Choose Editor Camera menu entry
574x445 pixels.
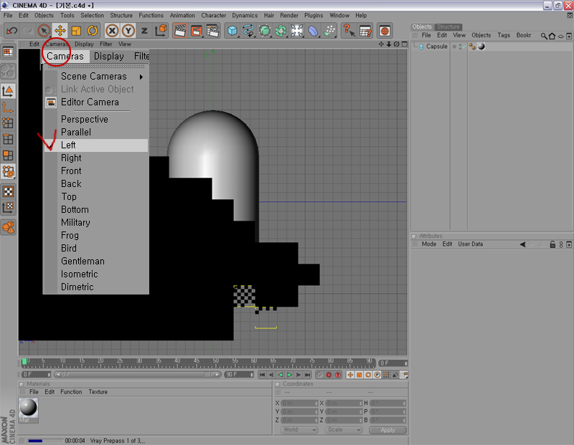click(96, 102)
